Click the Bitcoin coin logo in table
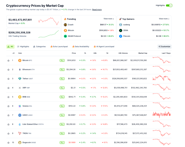 pos(20,60)
